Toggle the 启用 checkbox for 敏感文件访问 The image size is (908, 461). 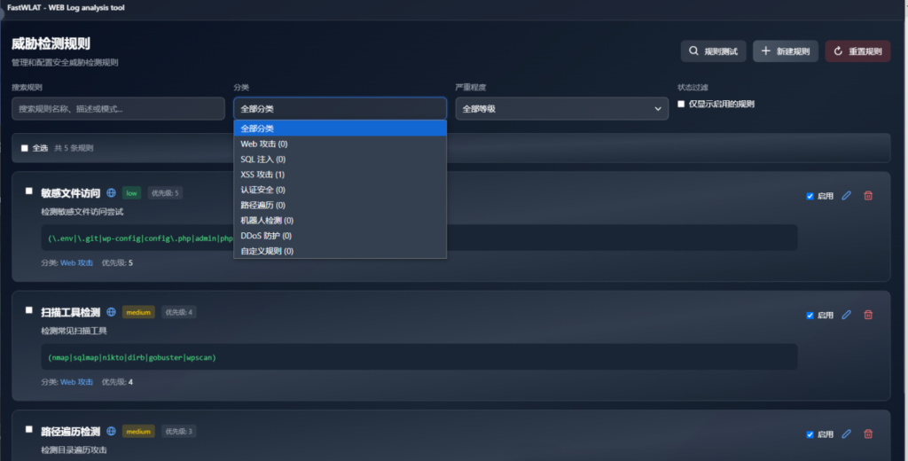810,196
